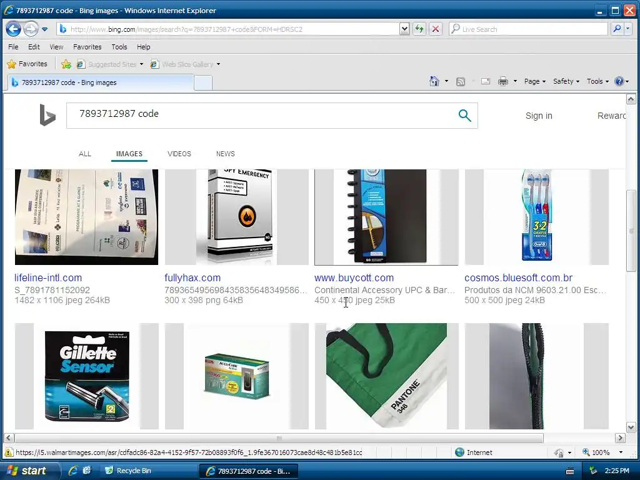Open the spiral notebook thumbnail
Viewport: 640px width, 480px height.
[x=386, y=217]
